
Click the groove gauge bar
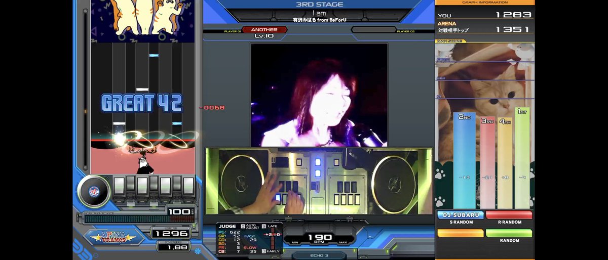click(139, 219)
